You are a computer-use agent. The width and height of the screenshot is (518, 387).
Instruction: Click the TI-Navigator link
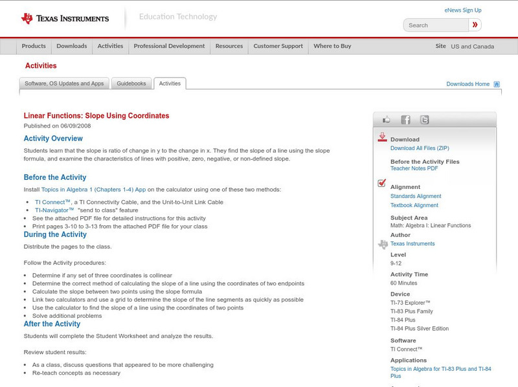pos(54,210)
